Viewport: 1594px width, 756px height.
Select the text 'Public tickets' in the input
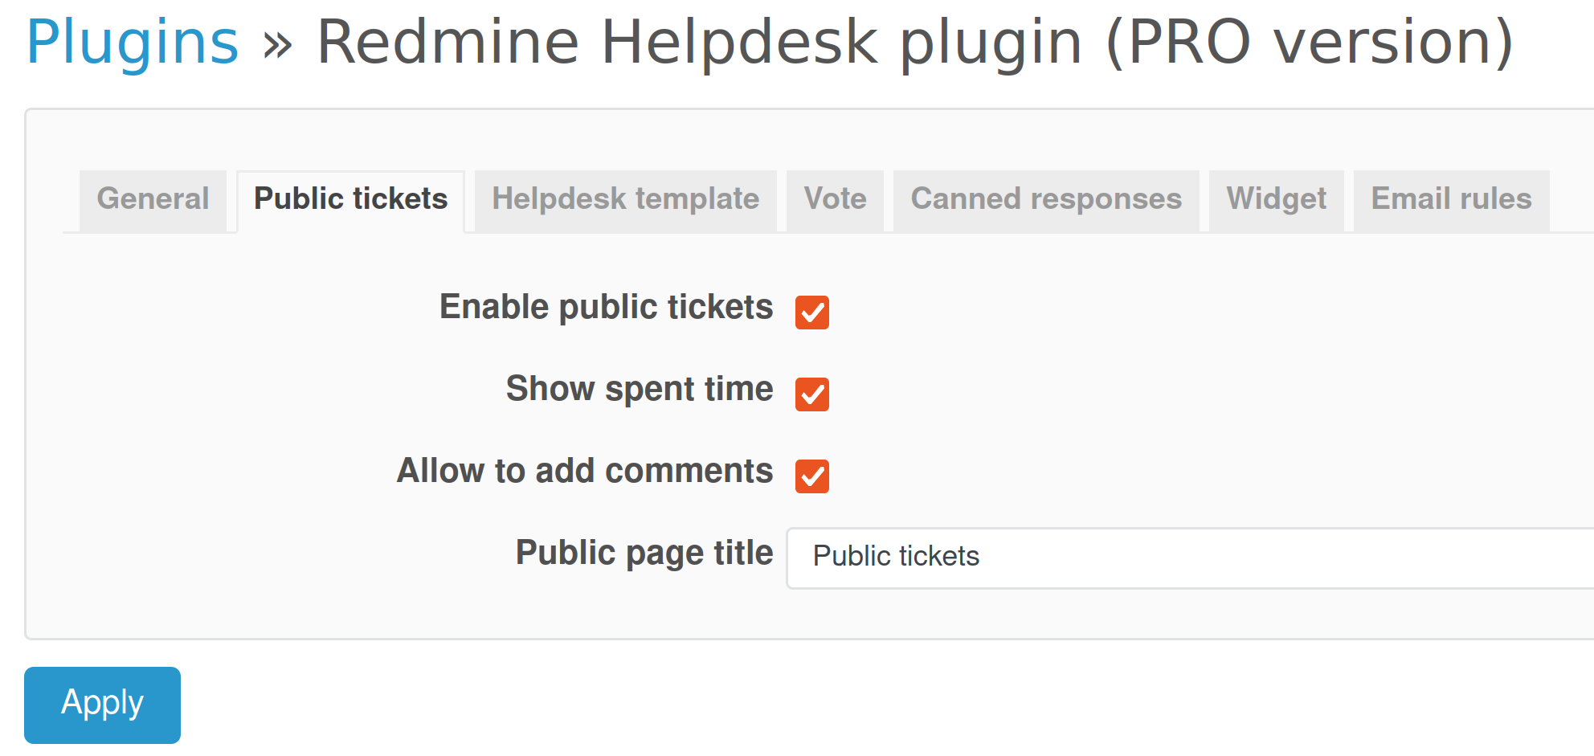pyautogui.click(x=897, y=556)
